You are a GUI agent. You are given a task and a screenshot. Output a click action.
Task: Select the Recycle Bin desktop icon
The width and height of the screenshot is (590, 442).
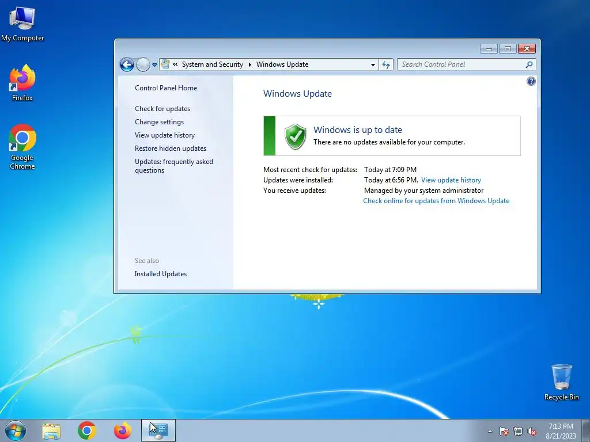[561, 382]
